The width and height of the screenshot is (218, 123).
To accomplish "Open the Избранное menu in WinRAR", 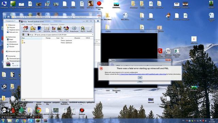I will point(45,24).
